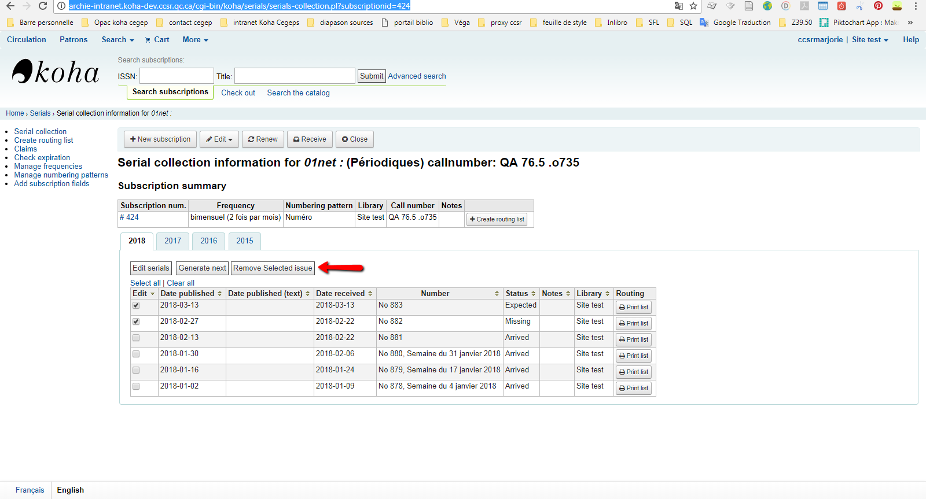Uncheck the checkbox for issue No 883

coord(136,305)
